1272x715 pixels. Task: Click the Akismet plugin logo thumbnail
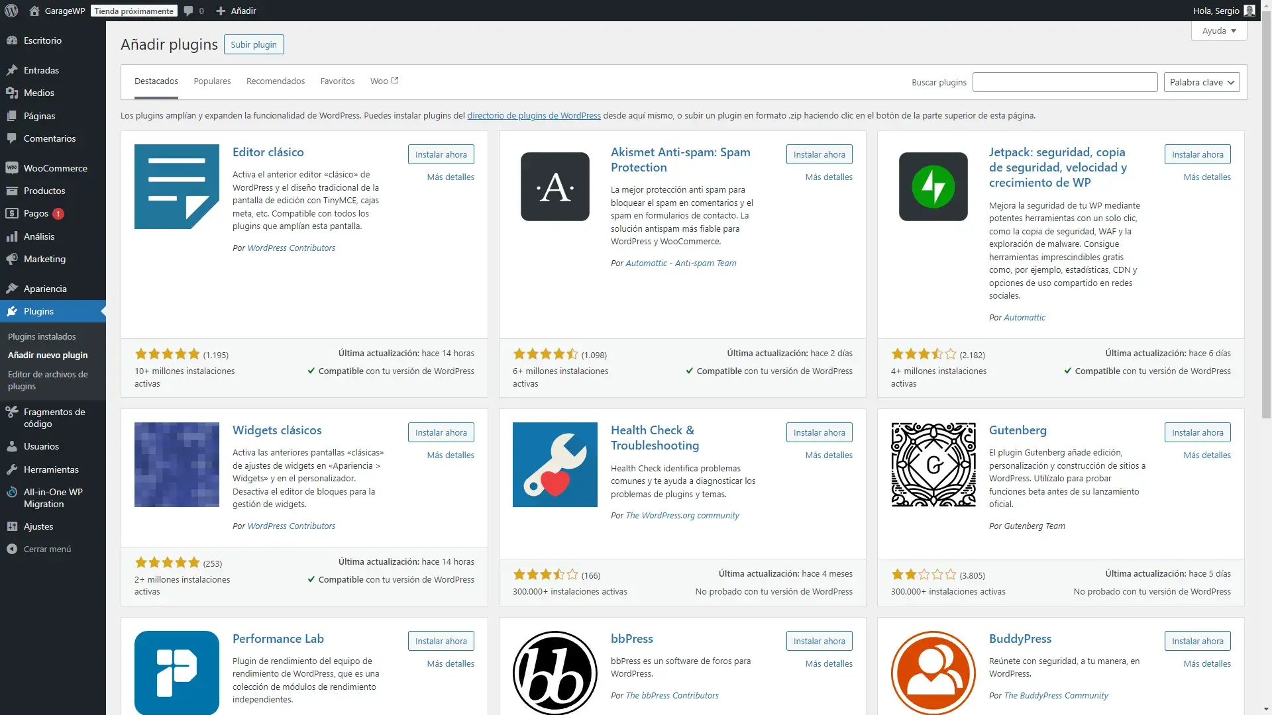coord(555,187)
